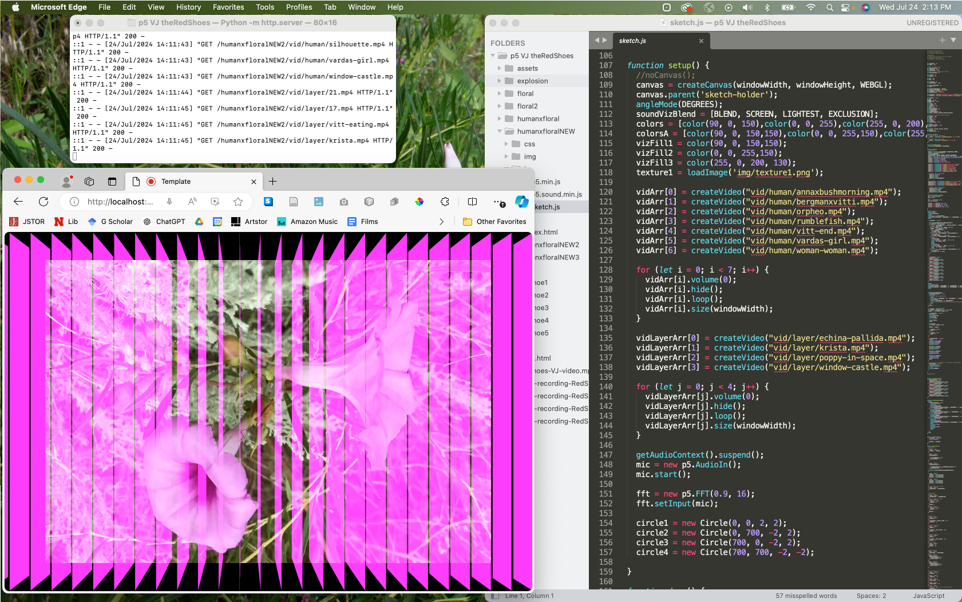Screen dimensions: 962x602
Task: Open the Extensions puzzle-piece menu
Action: 445,202
